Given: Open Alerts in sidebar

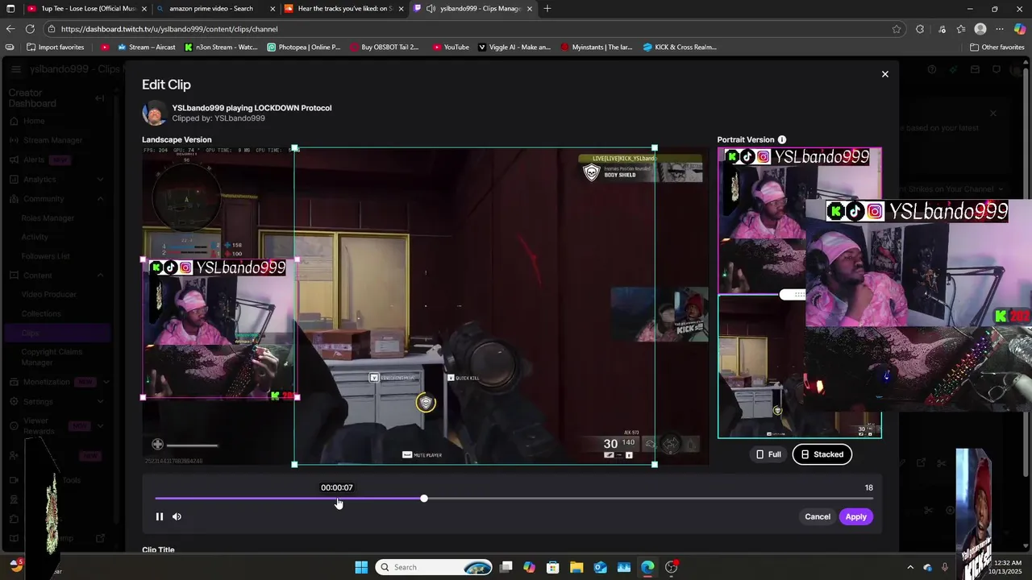Looking at the screenshot, I should pyautogui.click(x=34, y=159).
